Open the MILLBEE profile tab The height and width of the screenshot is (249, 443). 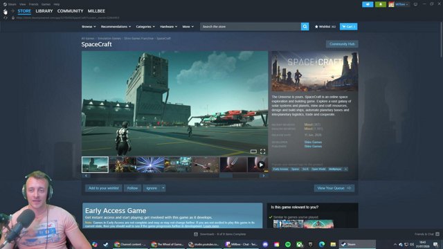tap(96, 11)
